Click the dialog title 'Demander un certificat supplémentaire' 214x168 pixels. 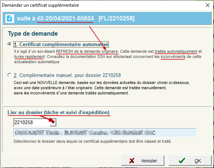pos(40,5)
